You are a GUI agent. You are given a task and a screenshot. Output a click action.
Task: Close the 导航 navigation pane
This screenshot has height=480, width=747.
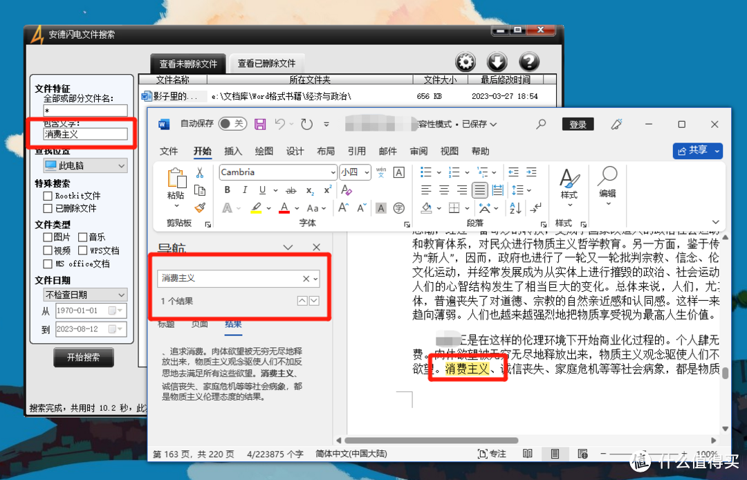[x=316, y=247]
